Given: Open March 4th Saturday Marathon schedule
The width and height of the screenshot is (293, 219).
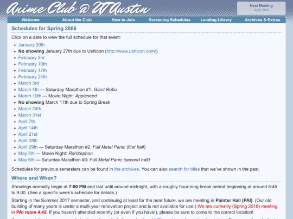Looking at the screenshot, I should point(28,90).
